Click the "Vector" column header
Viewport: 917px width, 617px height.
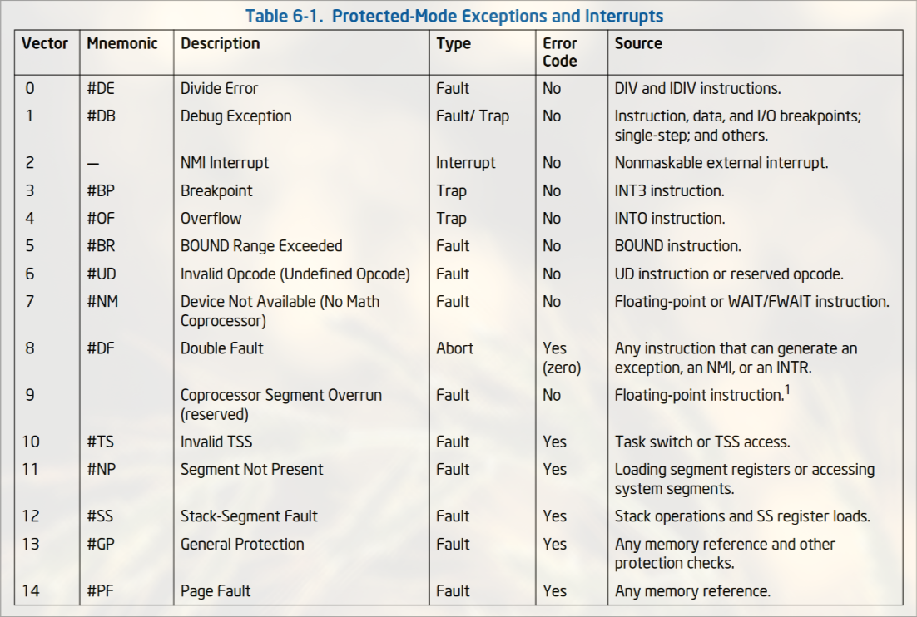[45, 43]
